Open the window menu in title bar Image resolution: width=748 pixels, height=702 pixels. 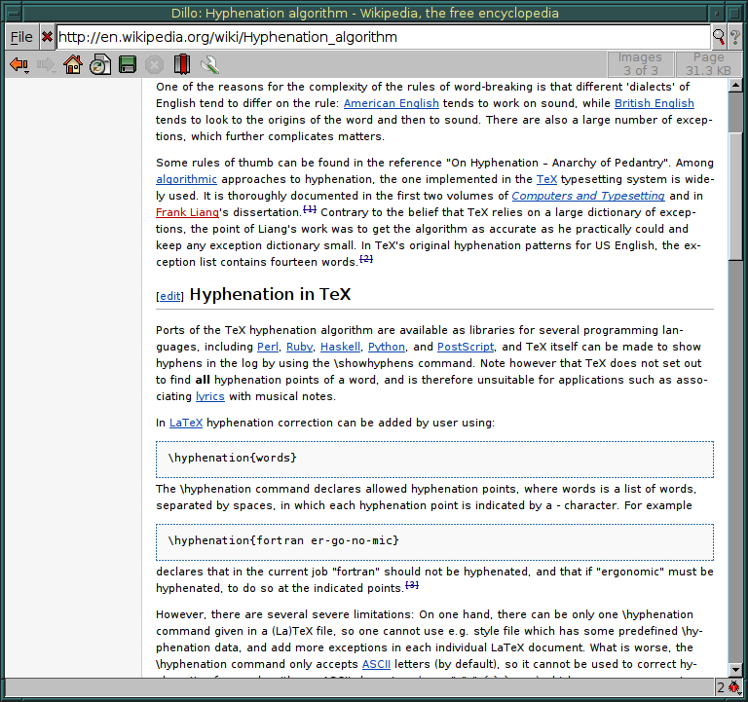[14, 13]
